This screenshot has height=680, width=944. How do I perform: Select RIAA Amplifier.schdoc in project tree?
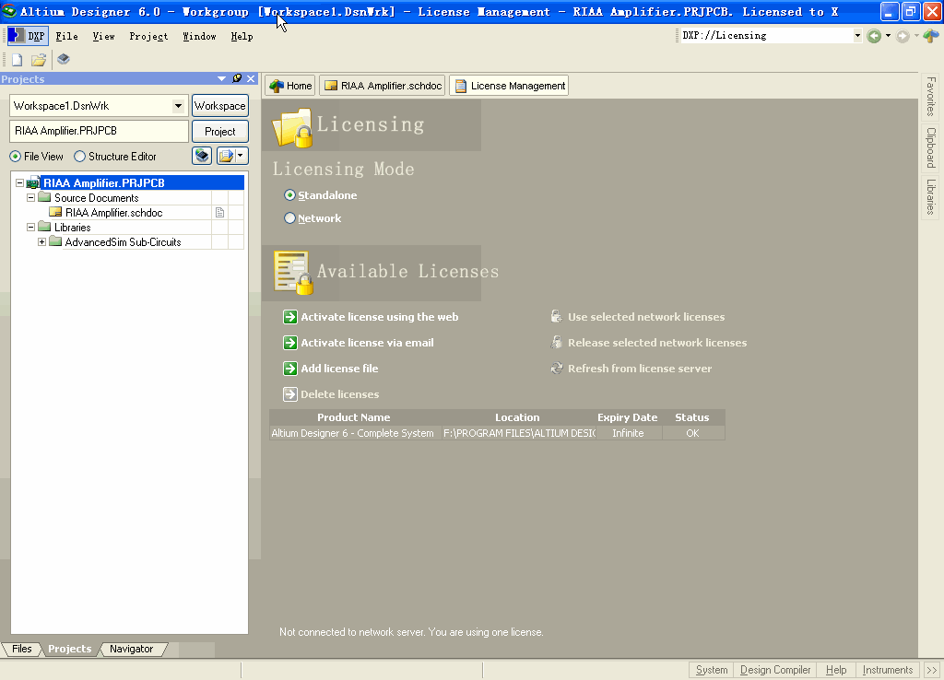point(113,213)
